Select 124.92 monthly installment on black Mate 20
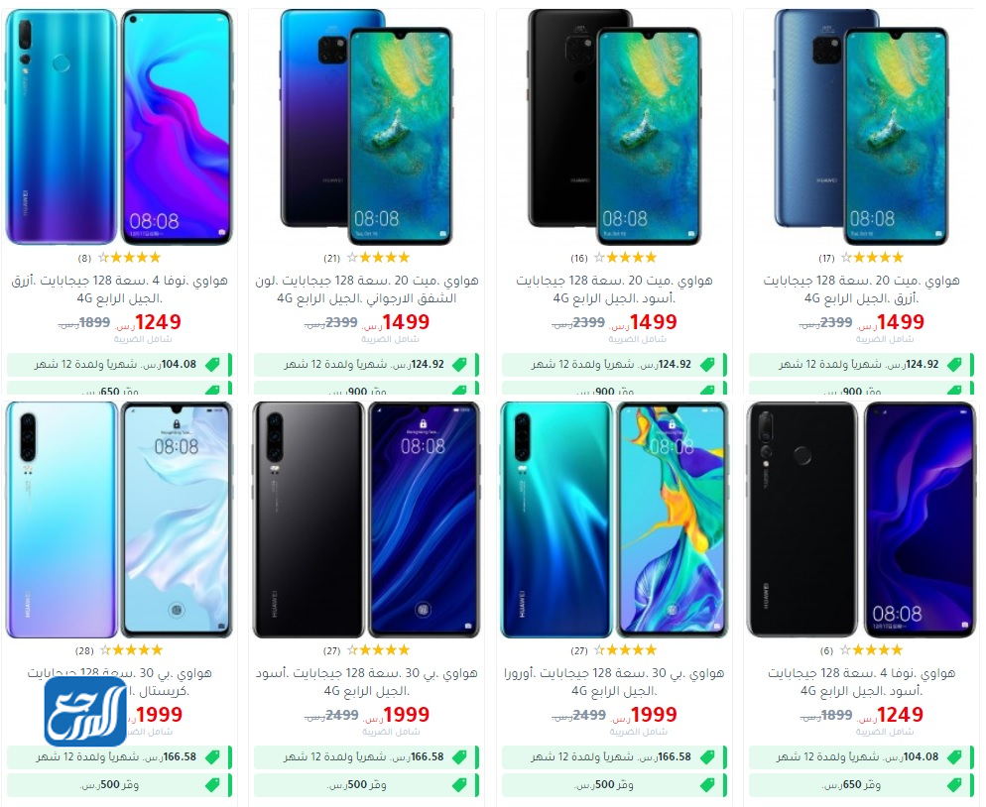The image size is (986, 807). click(x=614, y=365)
